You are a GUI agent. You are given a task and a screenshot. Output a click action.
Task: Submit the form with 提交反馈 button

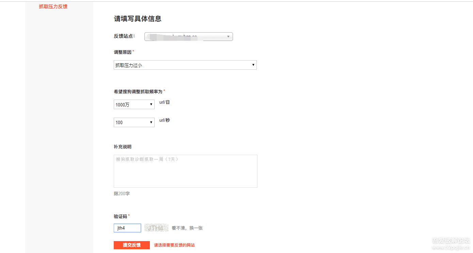pyautogui.click(x=132, y=245)
